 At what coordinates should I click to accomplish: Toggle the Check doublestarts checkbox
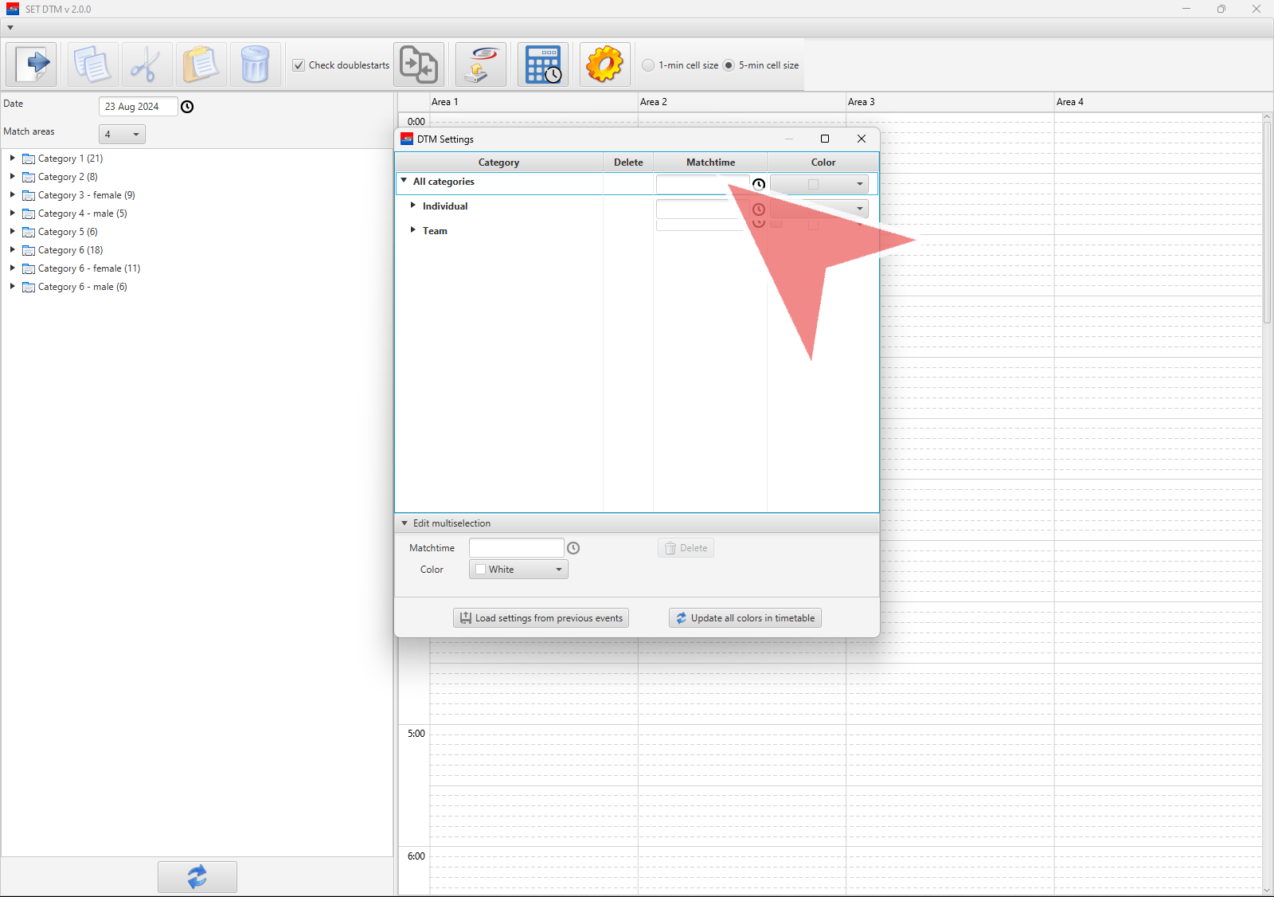pos(299,65)
